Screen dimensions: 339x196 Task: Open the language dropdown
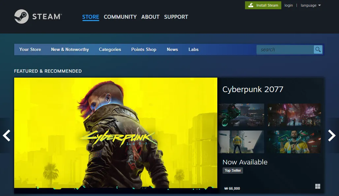tap(311, 5)
